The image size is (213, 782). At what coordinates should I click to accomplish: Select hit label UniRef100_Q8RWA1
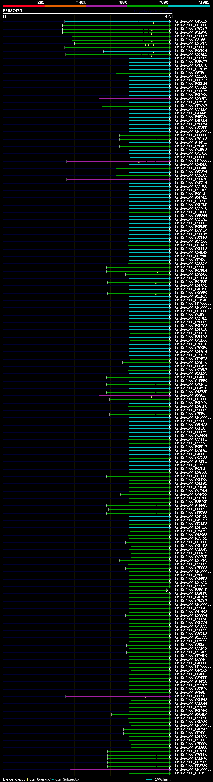pos(191,645)
